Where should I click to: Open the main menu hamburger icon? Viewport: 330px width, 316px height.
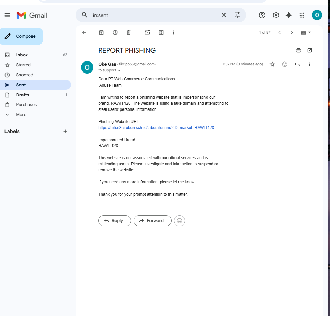8,15
